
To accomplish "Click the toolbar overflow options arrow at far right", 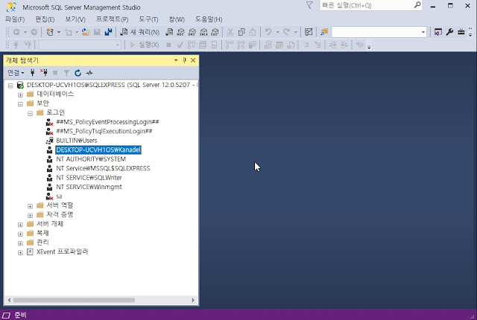I will click(x=470, y=32).
